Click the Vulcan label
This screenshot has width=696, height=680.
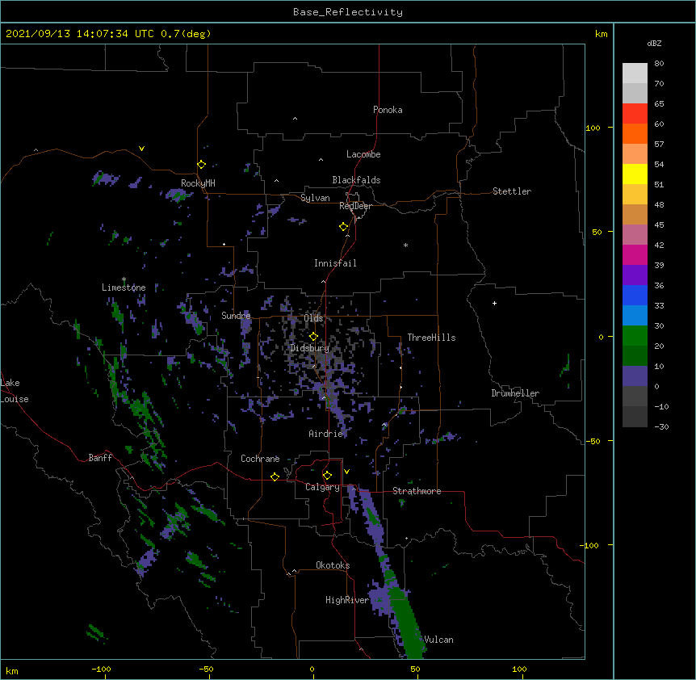(x=438, y=640)
